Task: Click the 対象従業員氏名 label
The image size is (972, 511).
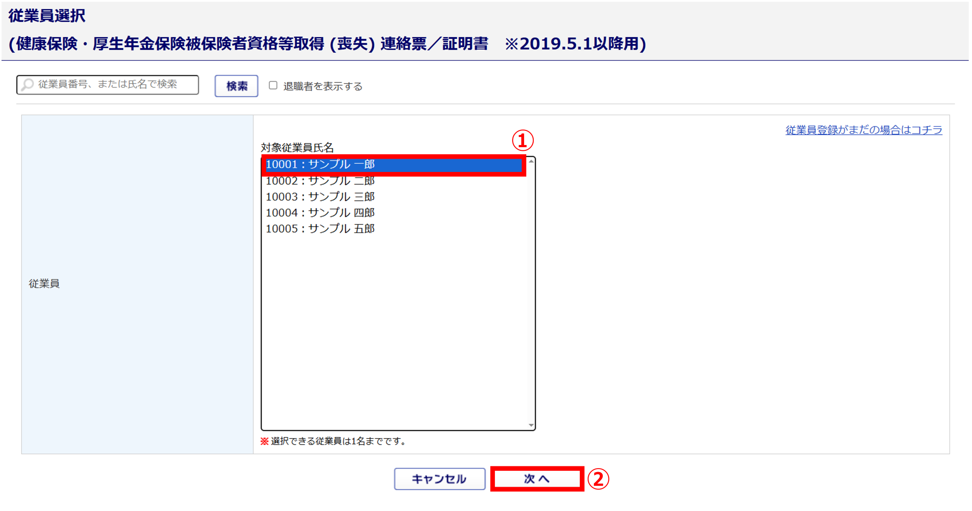Action: (297, 147)
